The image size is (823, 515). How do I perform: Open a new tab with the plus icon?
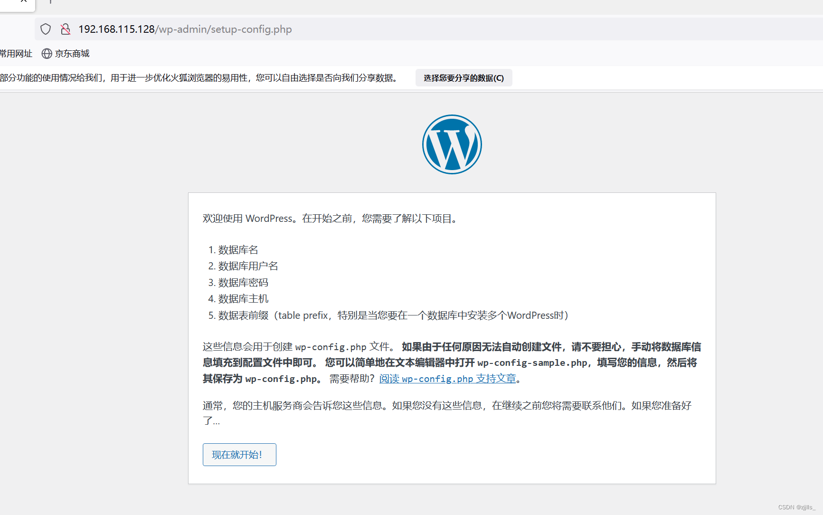[x=49, y=2]
